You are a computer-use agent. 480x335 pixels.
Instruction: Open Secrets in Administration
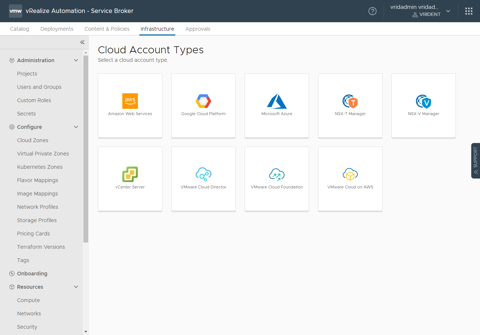(x=26, y=114)
